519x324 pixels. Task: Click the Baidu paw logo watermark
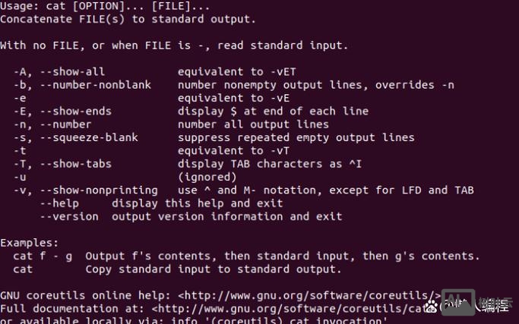click(432, 307)
